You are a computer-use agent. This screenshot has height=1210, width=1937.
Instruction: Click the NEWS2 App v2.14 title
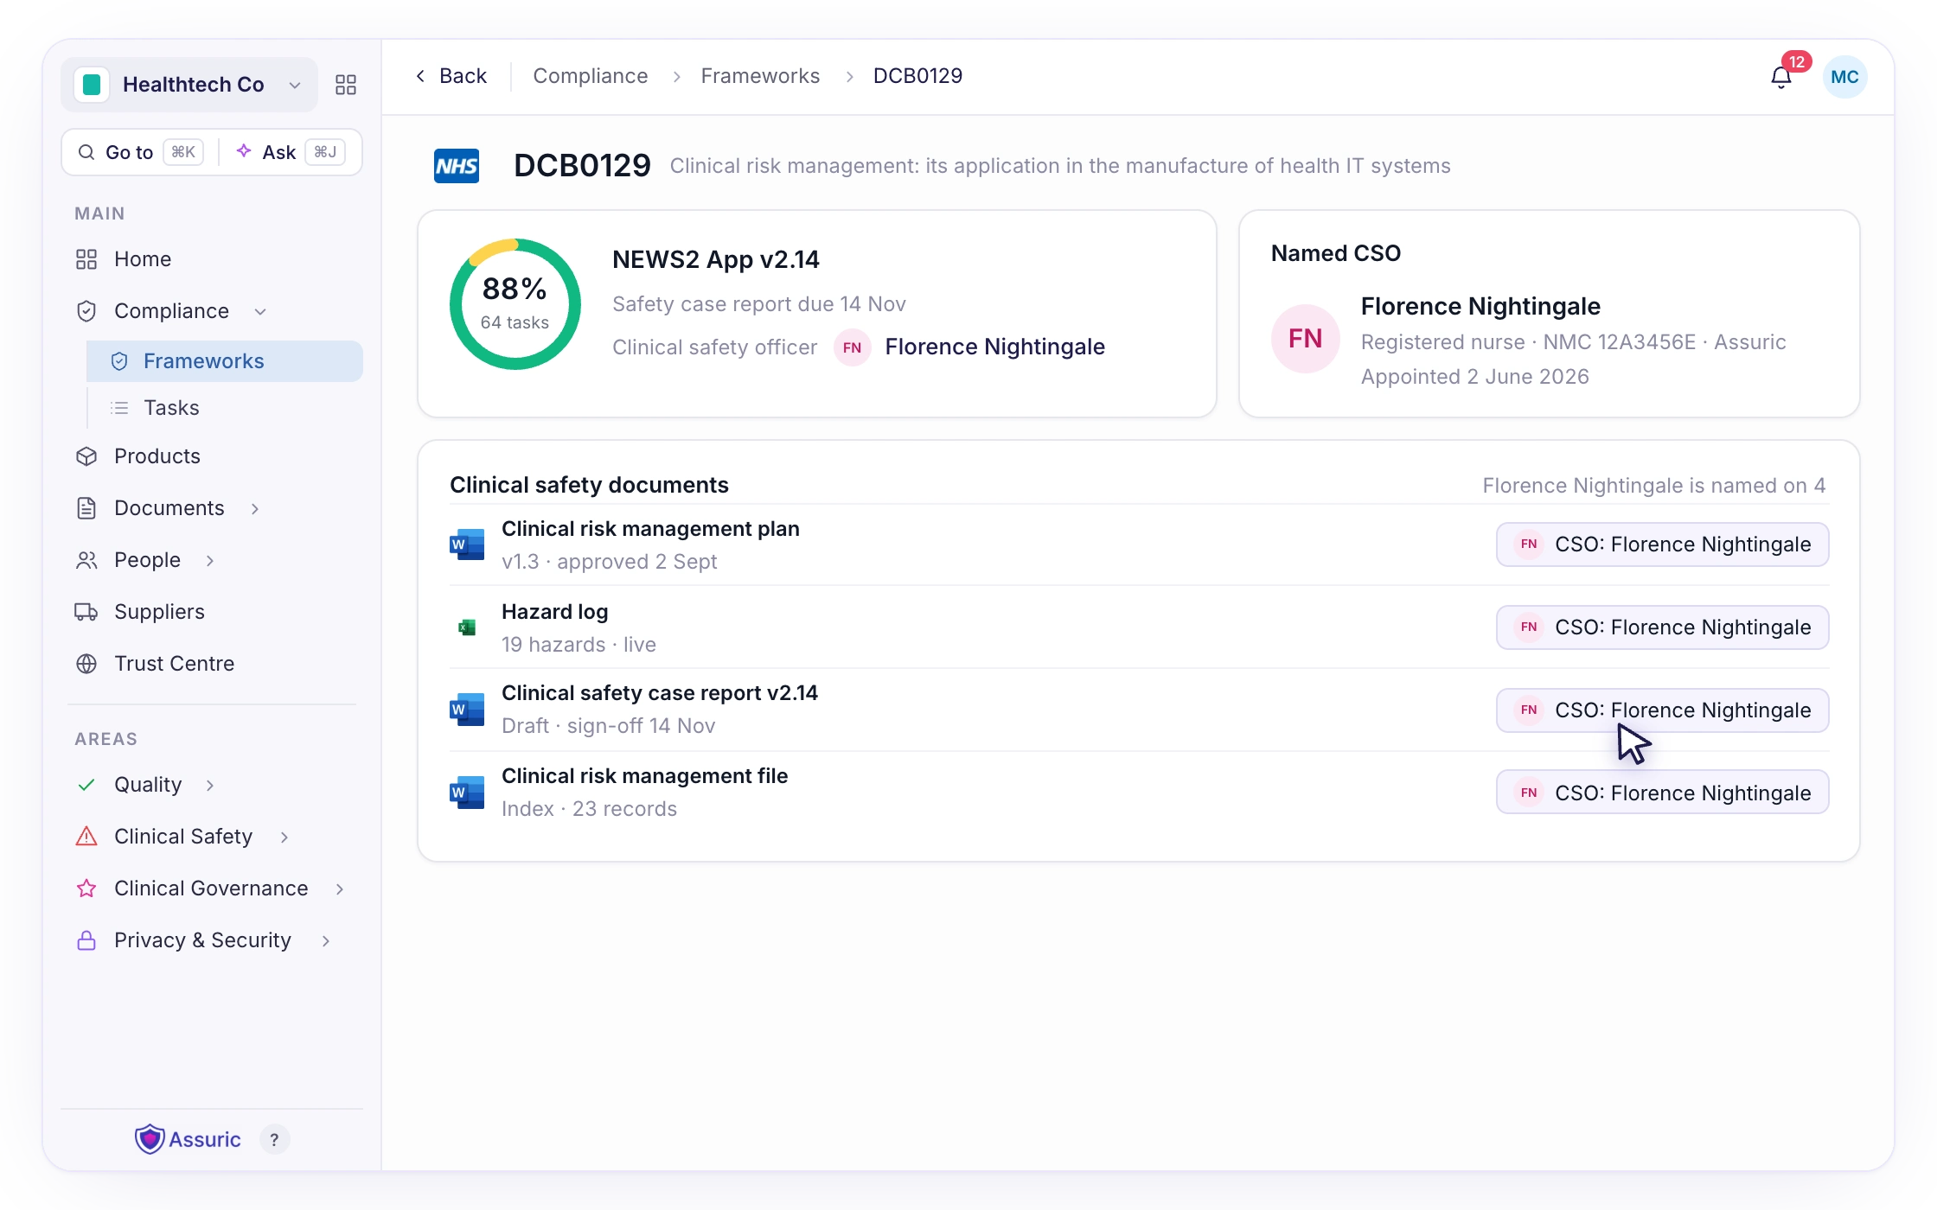[x=716, y=259]
